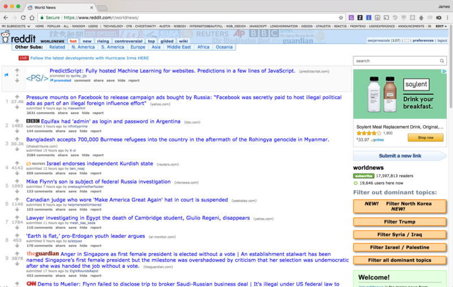
Task: Downvote the Israel Kurdish state post
Action: tap(17, 173)
